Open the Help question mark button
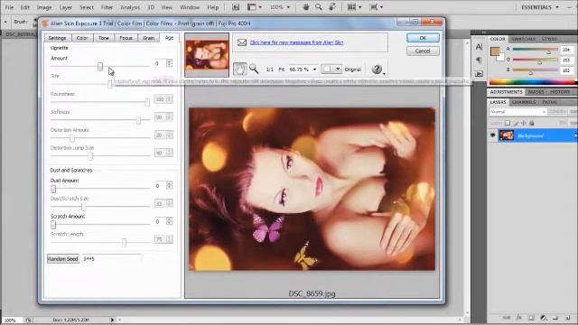The width and height of the screenshot is (578, 325). pos(377,70)
